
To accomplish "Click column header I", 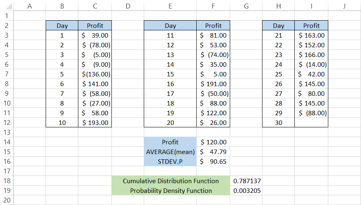I will click(x=311, y=6).
